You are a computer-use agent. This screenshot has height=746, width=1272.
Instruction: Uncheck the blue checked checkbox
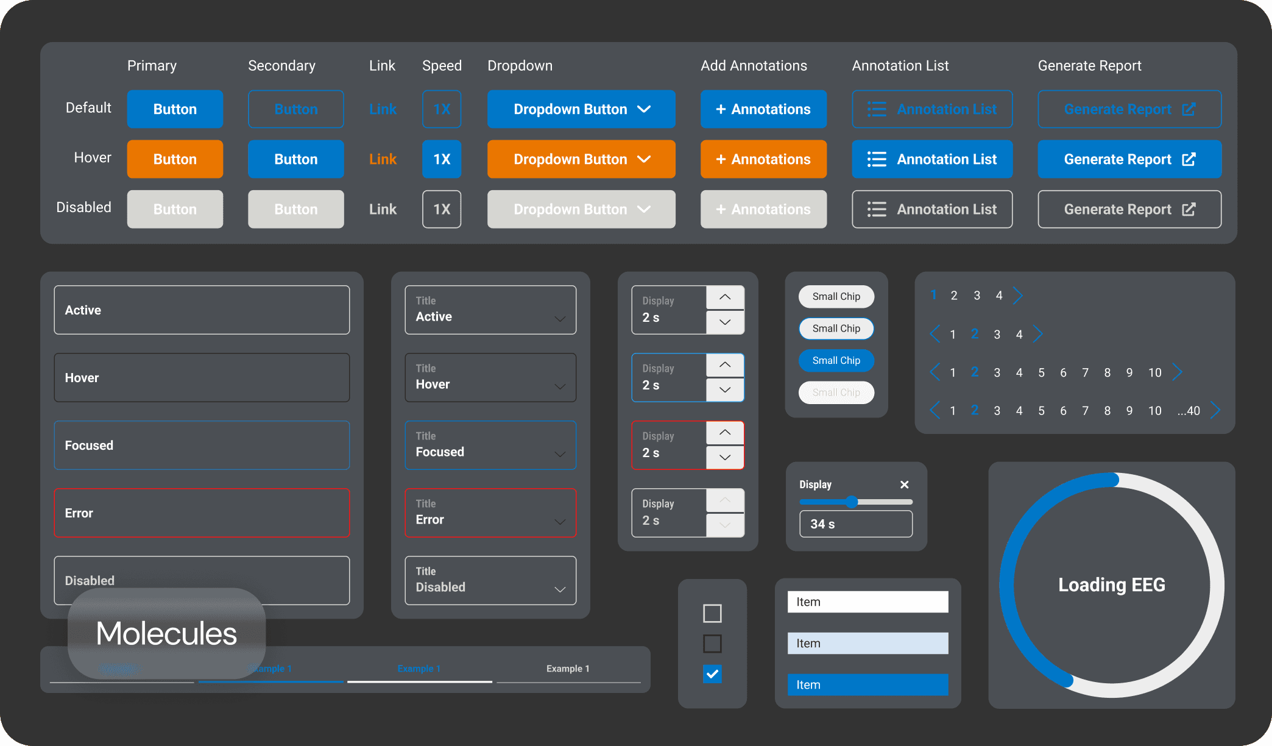(x=712, y=674)
